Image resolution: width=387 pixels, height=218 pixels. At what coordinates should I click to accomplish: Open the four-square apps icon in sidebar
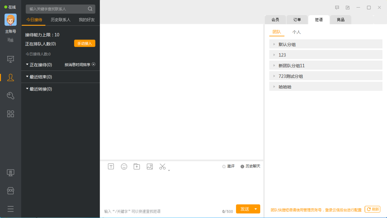(11, 114)
